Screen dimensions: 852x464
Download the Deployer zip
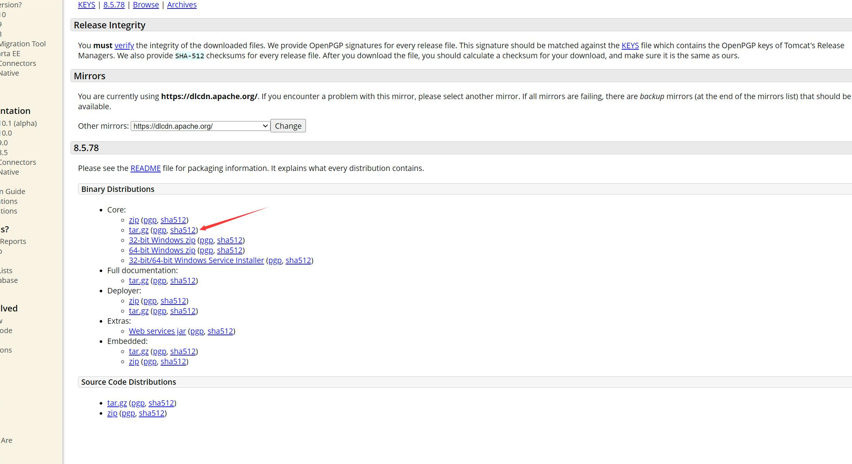134,301
